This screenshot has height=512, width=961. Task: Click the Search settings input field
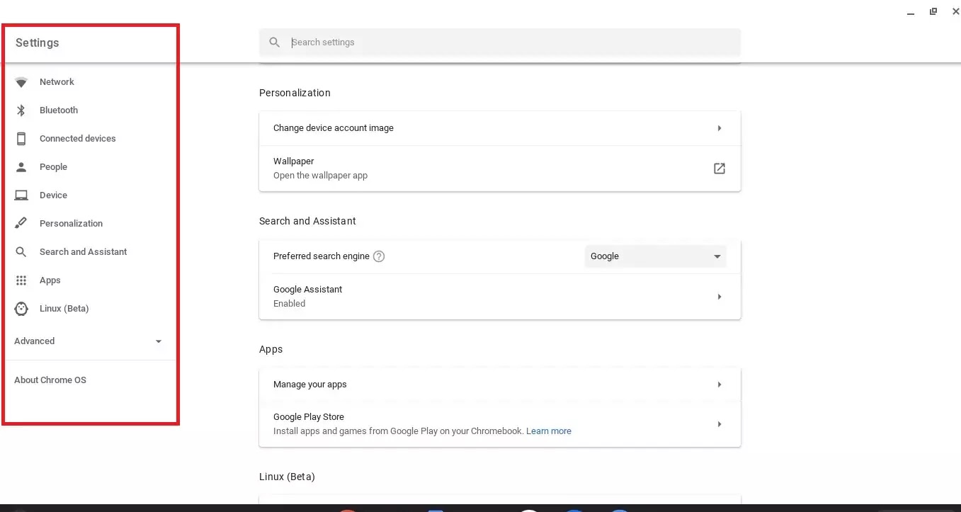coord(500,42)
